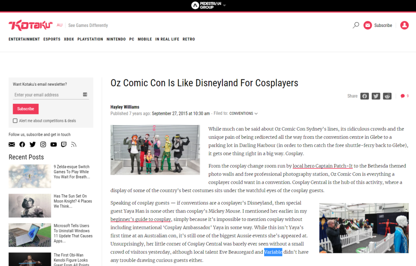
Task: Share article via Twitter share button
Action: tap(376, 96)
